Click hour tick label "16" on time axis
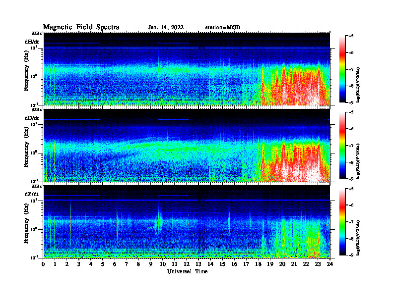Viewport: 393px width, 303px height. [234, 264]
